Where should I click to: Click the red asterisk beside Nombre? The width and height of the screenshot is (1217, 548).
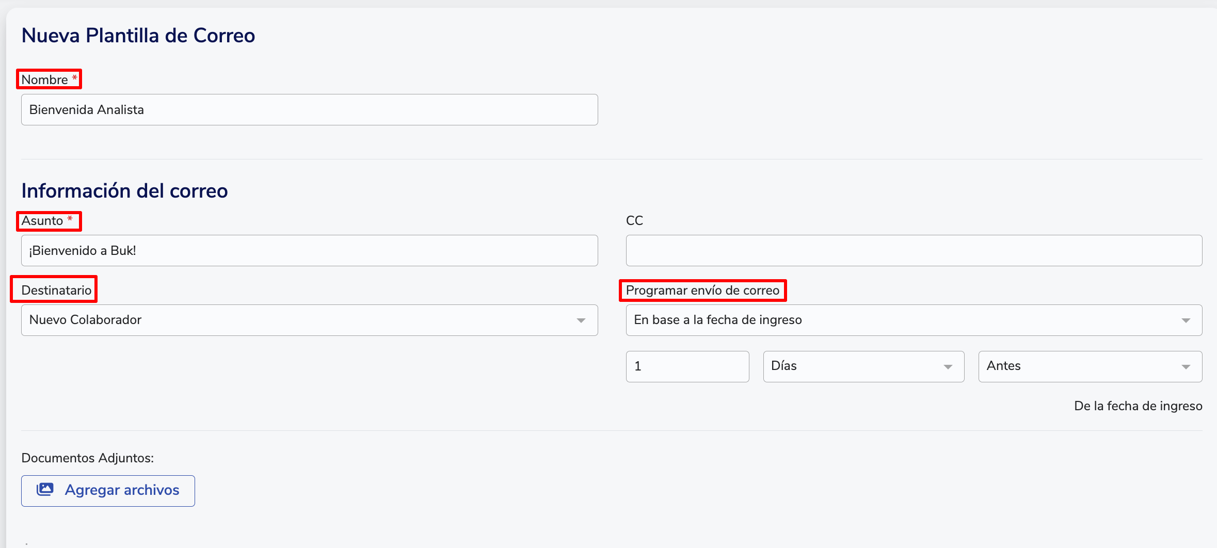pyautogui.click(x=74, y=78)
